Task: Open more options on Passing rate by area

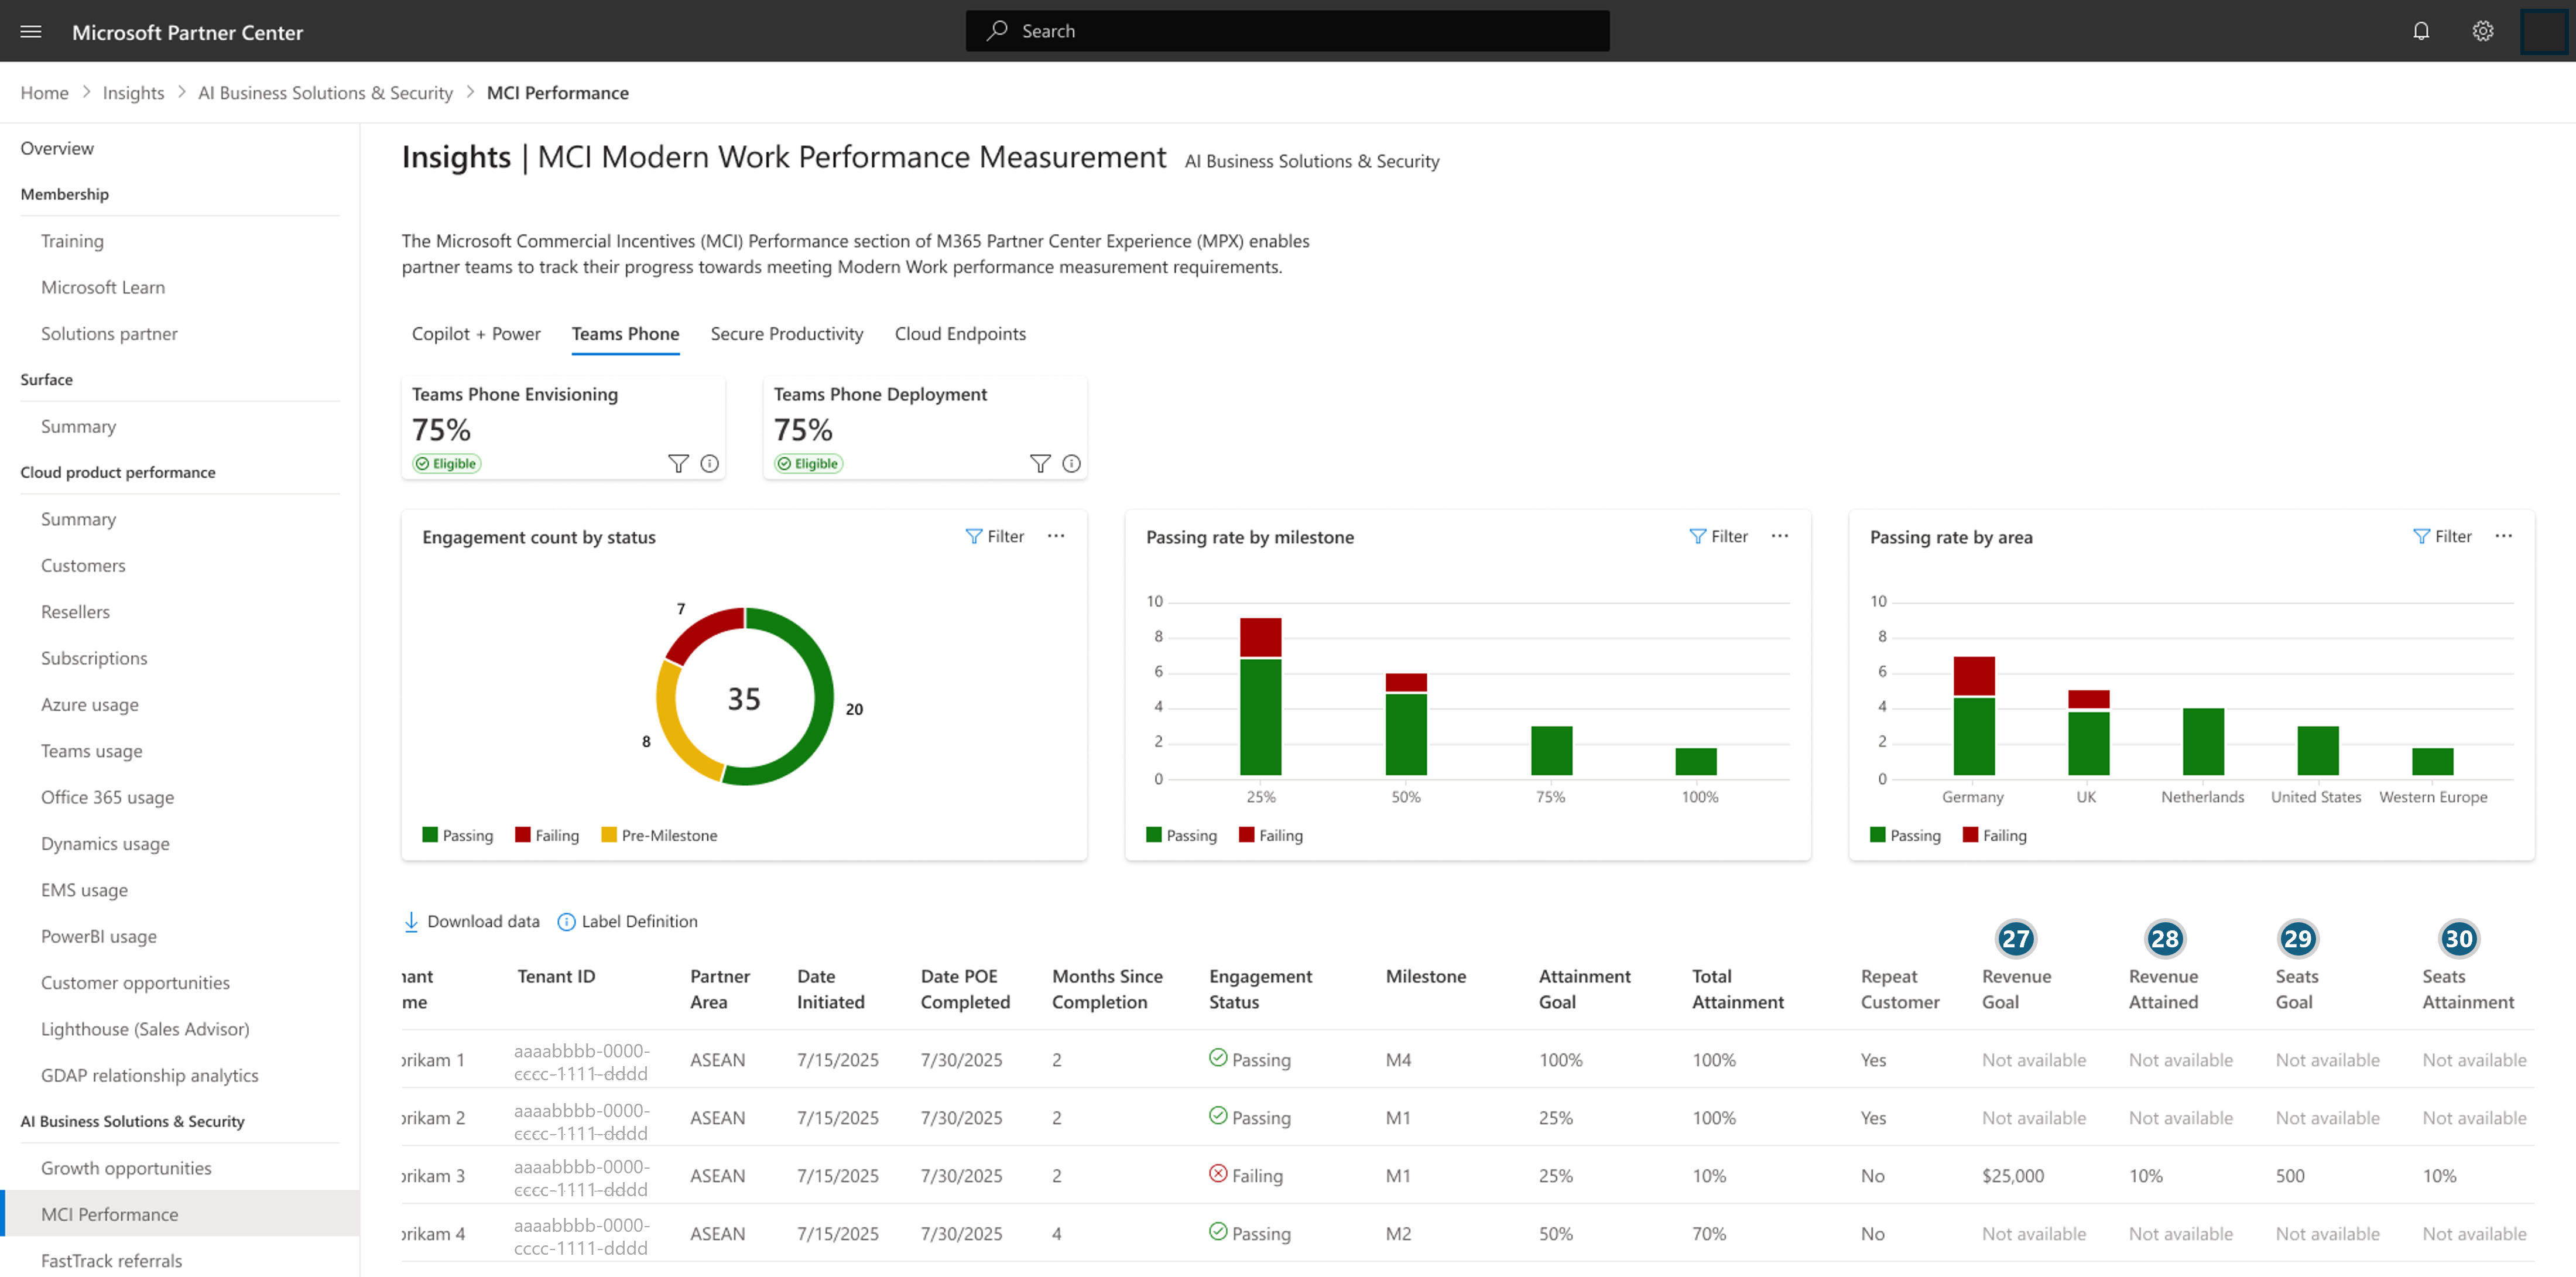Action: pyautogui.click(x=2503, y=536)
